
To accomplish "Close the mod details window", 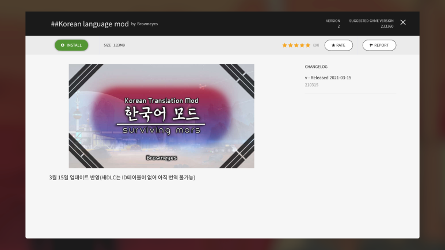I will tap(403, 22).
